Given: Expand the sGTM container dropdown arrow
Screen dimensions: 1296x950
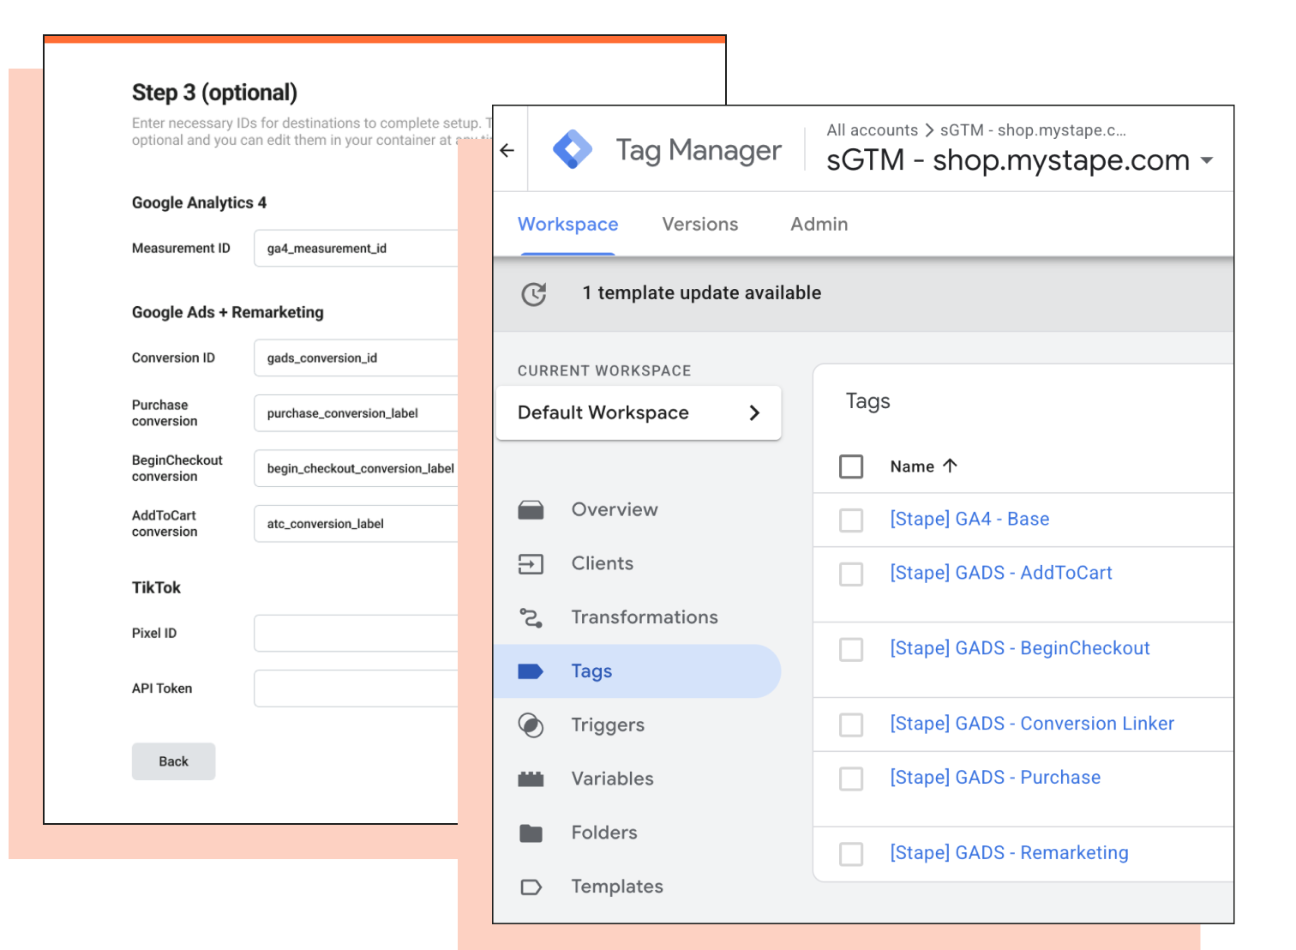Looking at the screenshot, I should (x=1207, y=160).
